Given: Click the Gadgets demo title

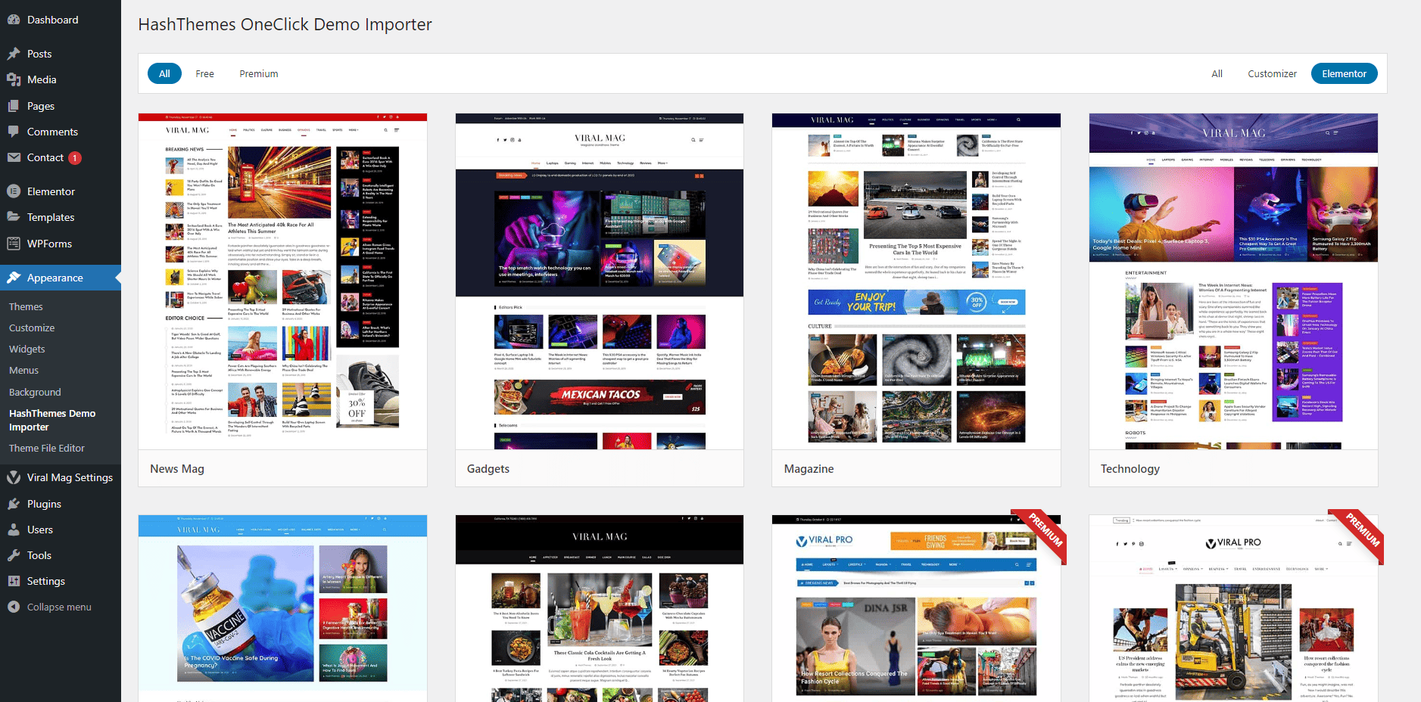Looking at the screenshot, I should pyautogui.click(x=488, y=469).
